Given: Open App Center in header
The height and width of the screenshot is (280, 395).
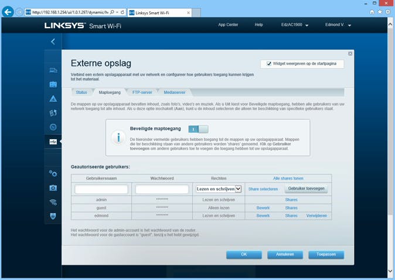Looking at the screenshot, I should coord(228,25).
